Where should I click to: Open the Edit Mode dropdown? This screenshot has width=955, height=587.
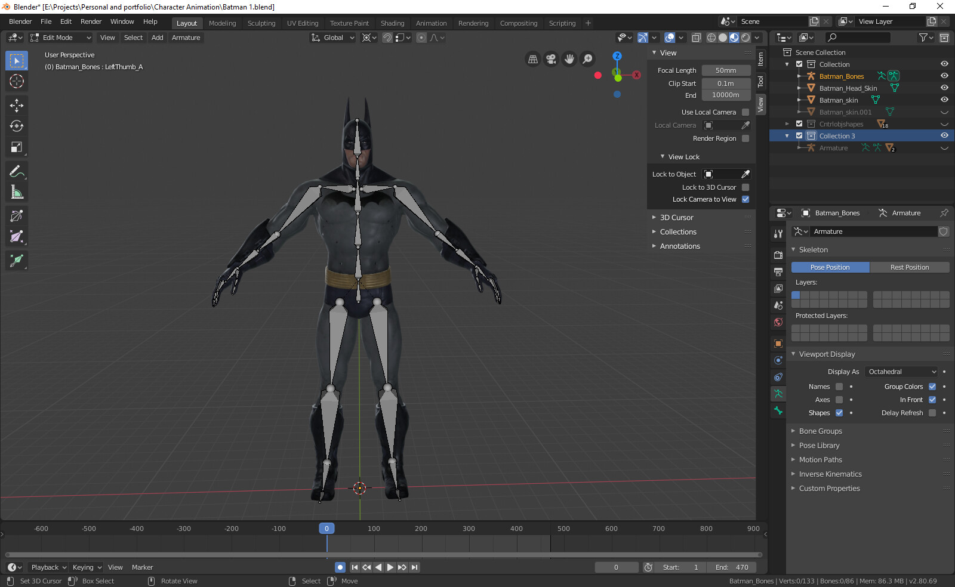pos(60,38)
